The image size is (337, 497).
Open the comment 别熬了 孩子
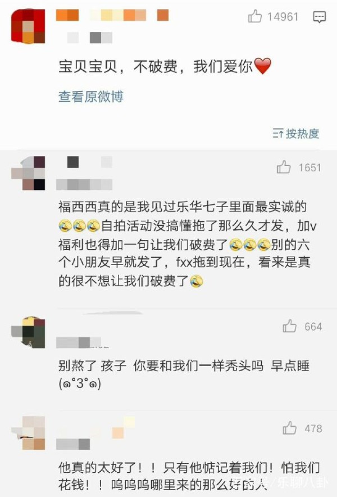(184, 375)
